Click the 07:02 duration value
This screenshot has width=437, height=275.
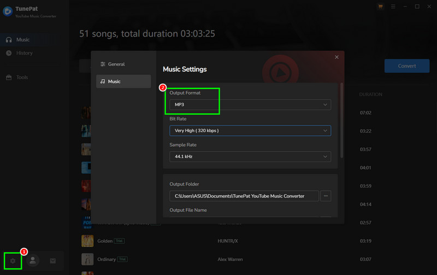(365, 113)
